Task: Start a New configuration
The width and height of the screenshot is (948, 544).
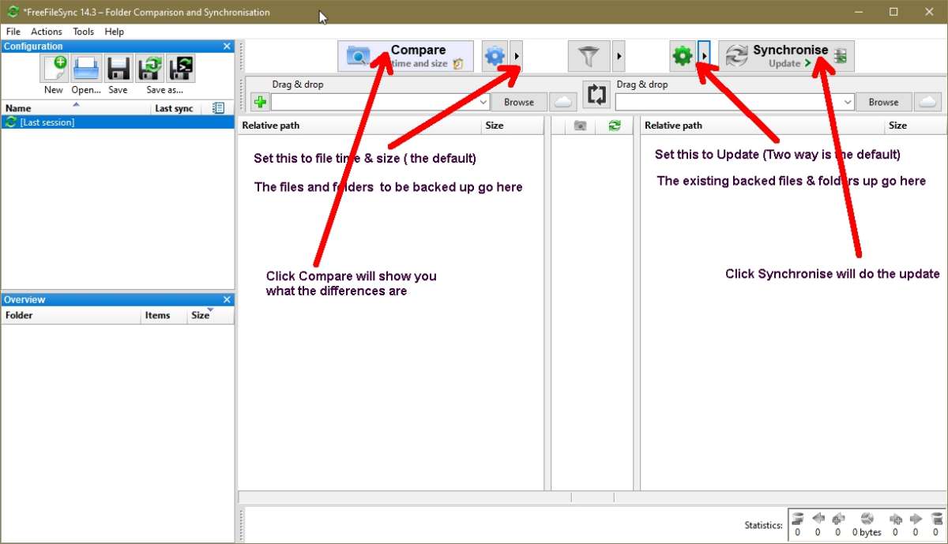Action: click(55, 69)
